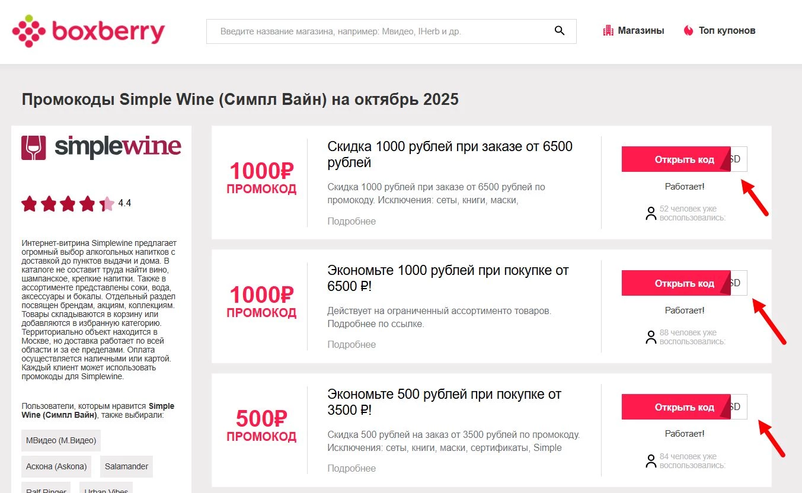Viewport: 802px width, 493px height.
Task: Select the МВидео store tag
Action: coord(61,440)
